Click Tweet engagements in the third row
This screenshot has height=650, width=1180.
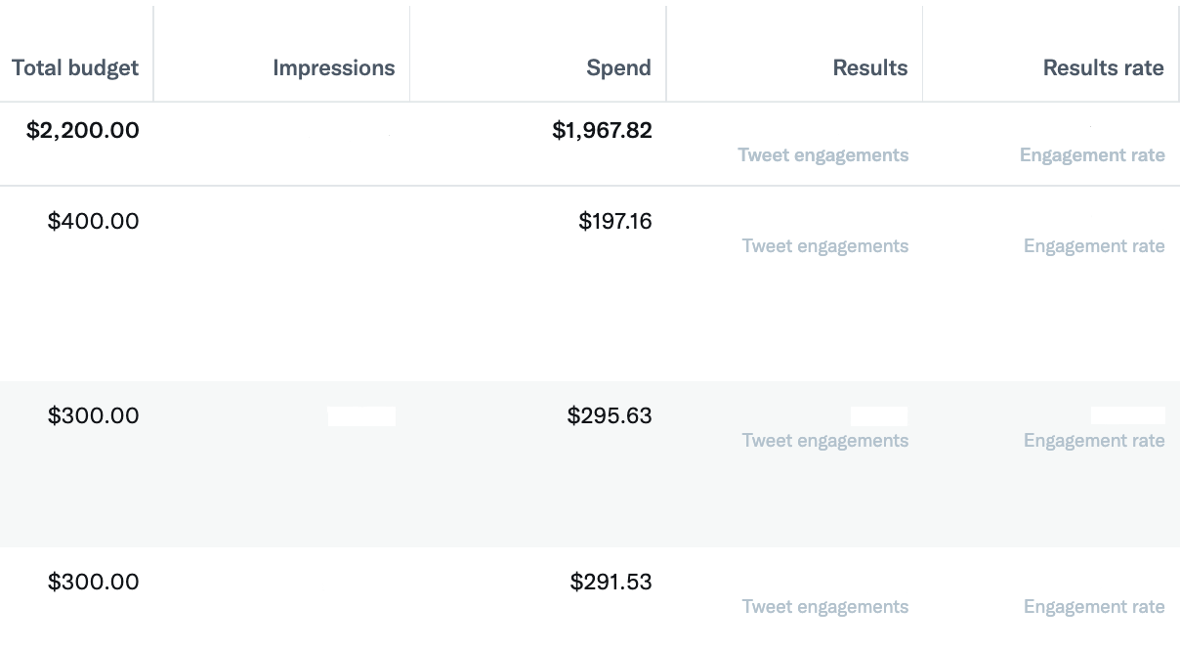[823, 440]
